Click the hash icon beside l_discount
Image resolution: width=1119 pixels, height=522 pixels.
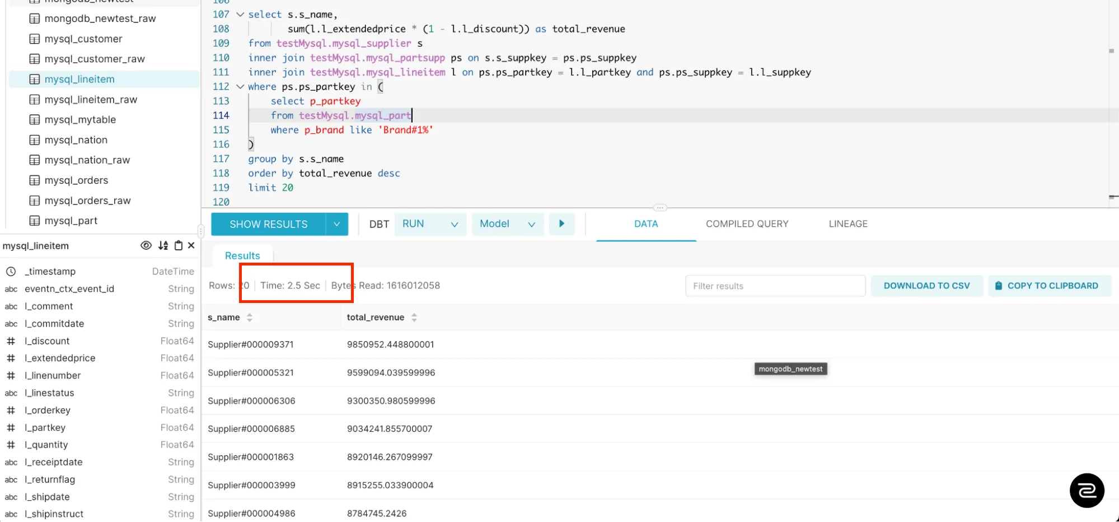pyautogui.click(x=11, y=341)
